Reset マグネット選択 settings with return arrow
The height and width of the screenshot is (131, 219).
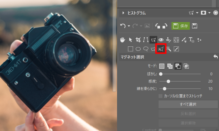coord(215,57)
